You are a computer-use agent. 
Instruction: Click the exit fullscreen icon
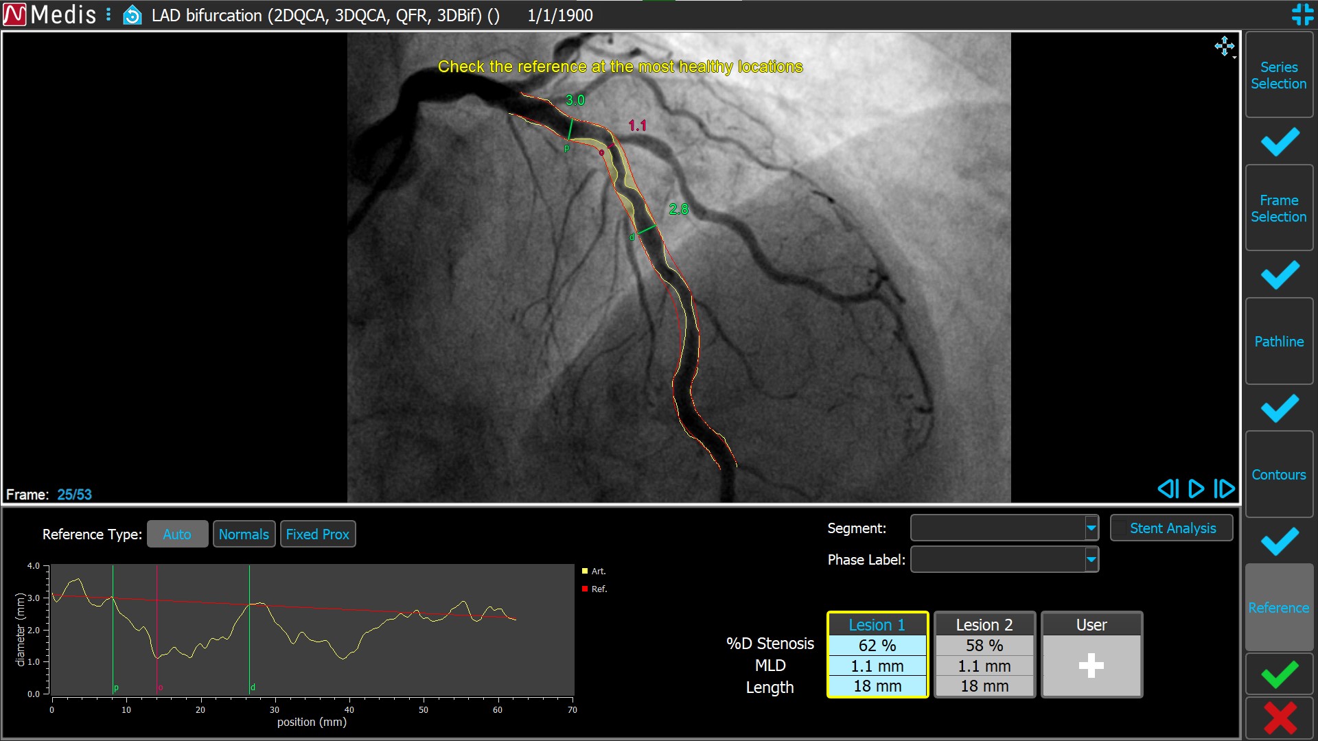tap(1302, 14)
